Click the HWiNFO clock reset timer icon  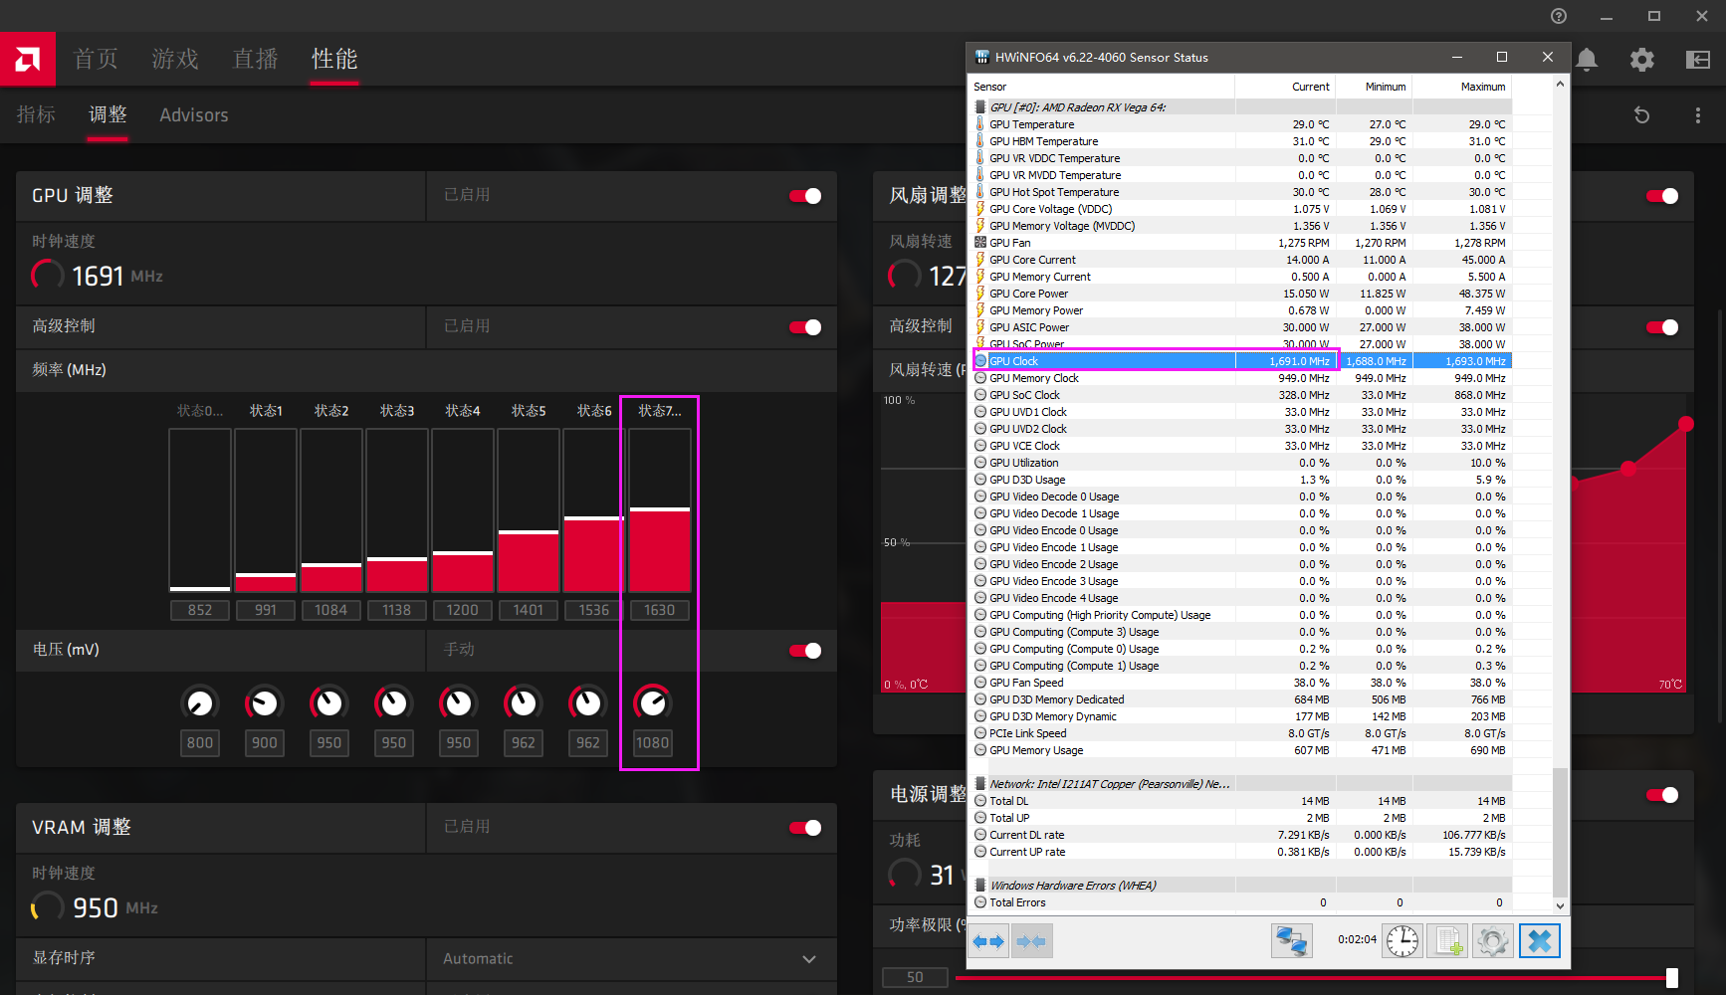1402,940
